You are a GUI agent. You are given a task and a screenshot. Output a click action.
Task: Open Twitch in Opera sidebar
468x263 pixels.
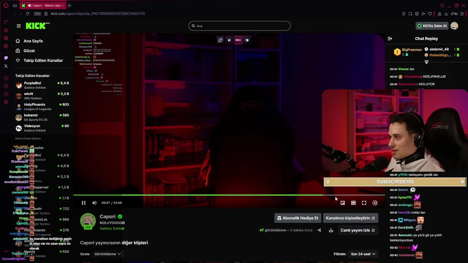pyautogui.click(x=6, y=58)
